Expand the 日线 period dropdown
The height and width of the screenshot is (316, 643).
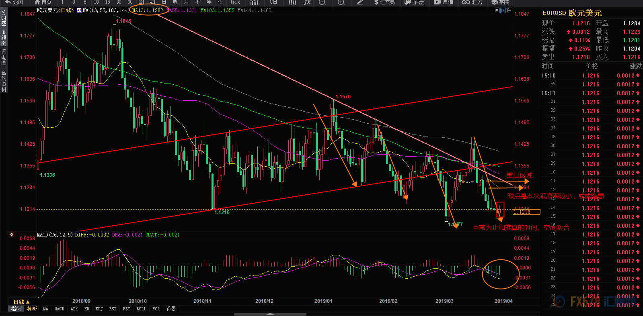click(x=21, y=302)
